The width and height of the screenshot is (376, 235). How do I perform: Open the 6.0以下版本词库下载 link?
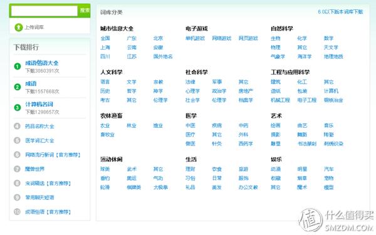pos(340,12)
